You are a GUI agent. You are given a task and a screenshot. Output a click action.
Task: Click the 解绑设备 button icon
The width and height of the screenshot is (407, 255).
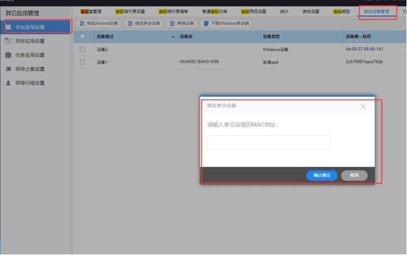(x=172, y=24)
